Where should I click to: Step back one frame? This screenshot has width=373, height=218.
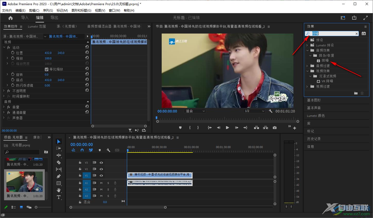pyautogui.click(x=219, y=128)
